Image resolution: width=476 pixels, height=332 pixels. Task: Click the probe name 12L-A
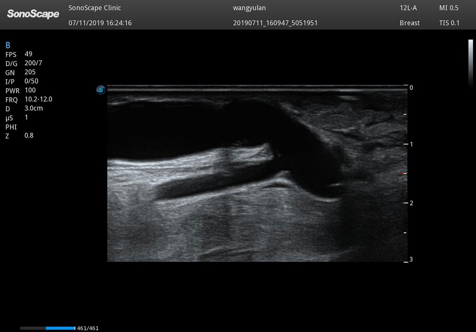(x=408, y=8)
